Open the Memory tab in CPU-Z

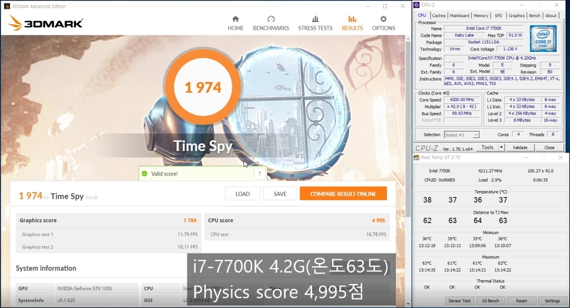481,16
